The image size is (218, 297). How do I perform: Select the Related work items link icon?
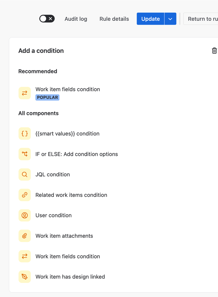[x=25, y=195]
